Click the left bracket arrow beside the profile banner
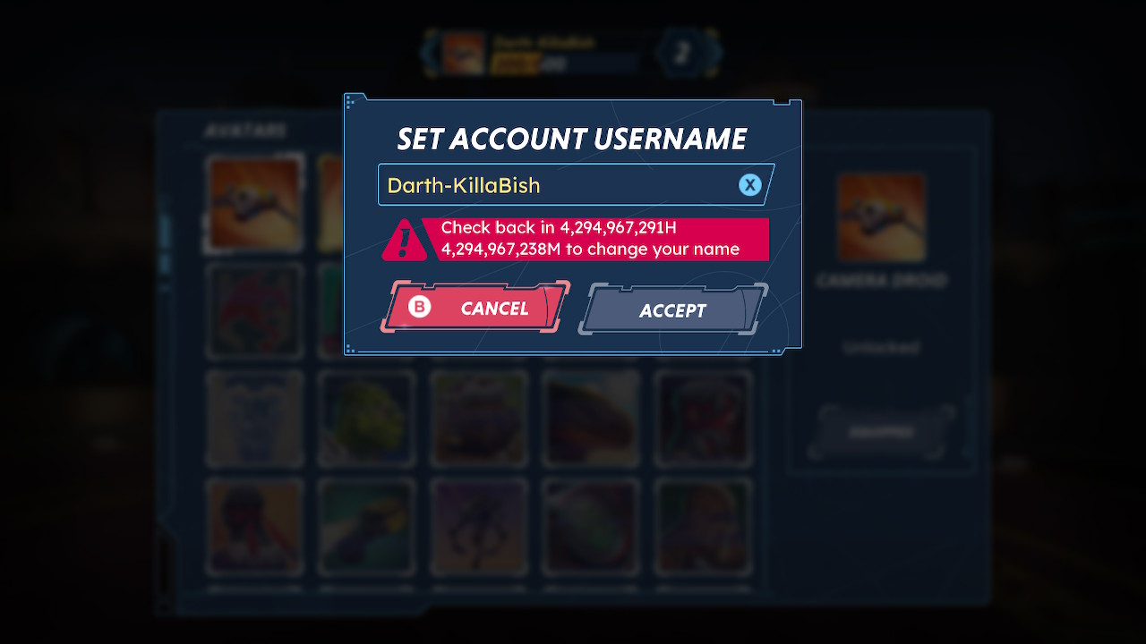 pos(430,53)
